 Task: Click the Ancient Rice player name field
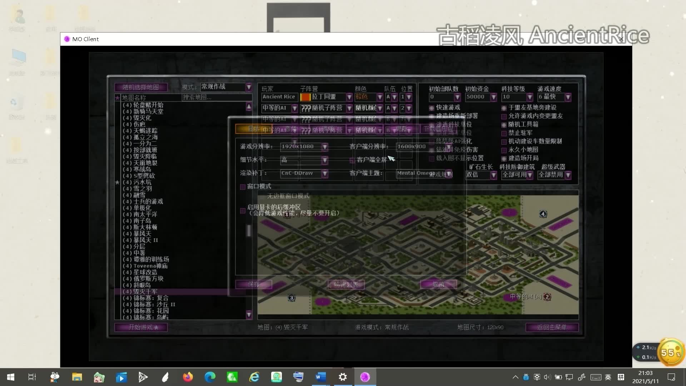pyautogui.click(x=279, y=97)
